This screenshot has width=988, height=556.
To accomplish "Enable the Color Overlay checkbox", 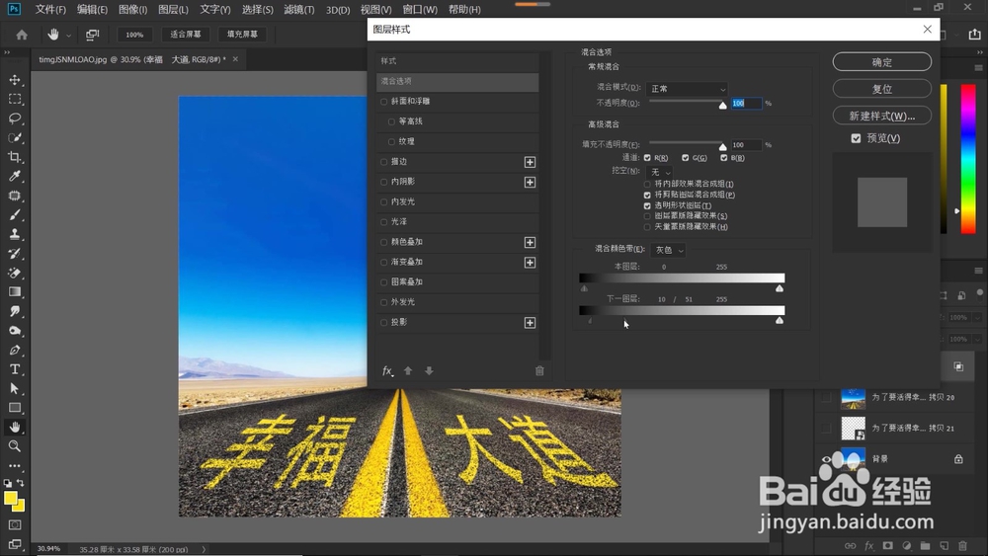I will point(383,242).
